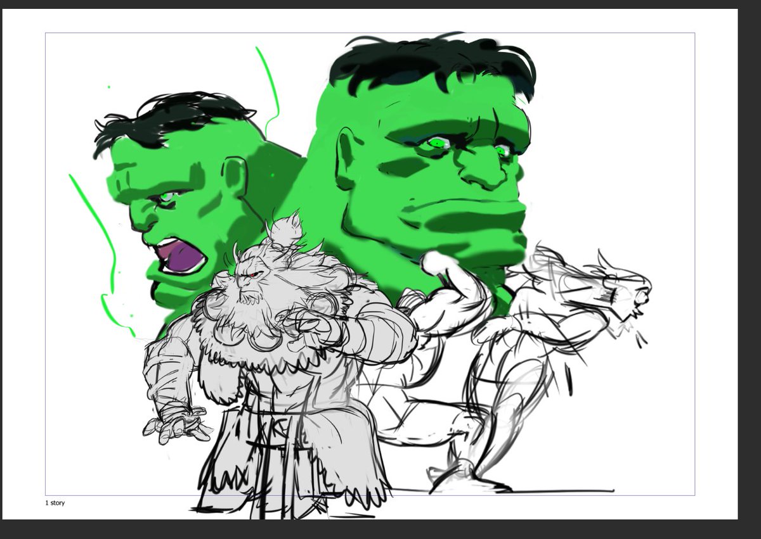761x539 pixels.
Task: Select the "1 story" page label
Action: point(55,503)
